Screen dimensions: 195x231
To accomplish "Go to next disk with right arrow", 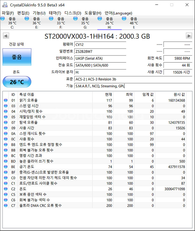I will click(189, 36).
